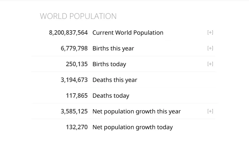Click the 6,779,798 births counter
Screen dimensions: 249x144
pos(74,48)
